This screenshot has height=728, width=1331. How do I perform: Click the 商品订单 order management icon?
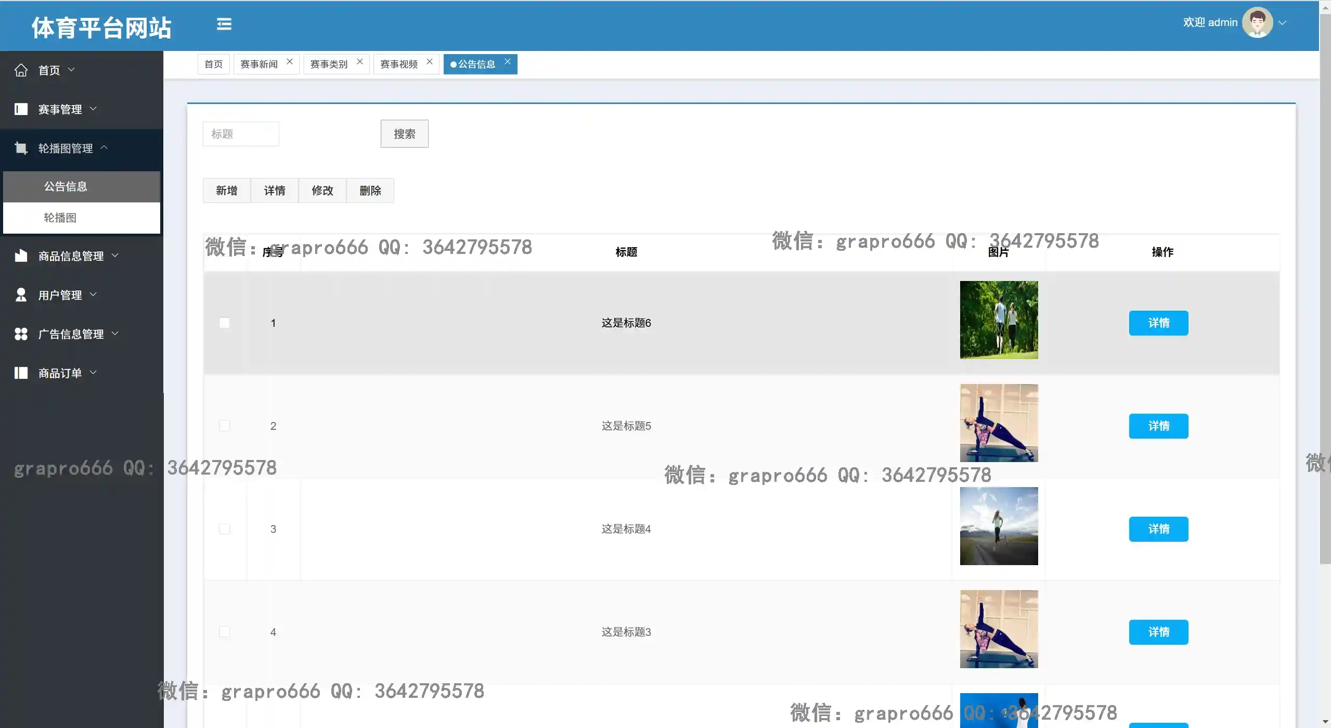tap(21, 373)
